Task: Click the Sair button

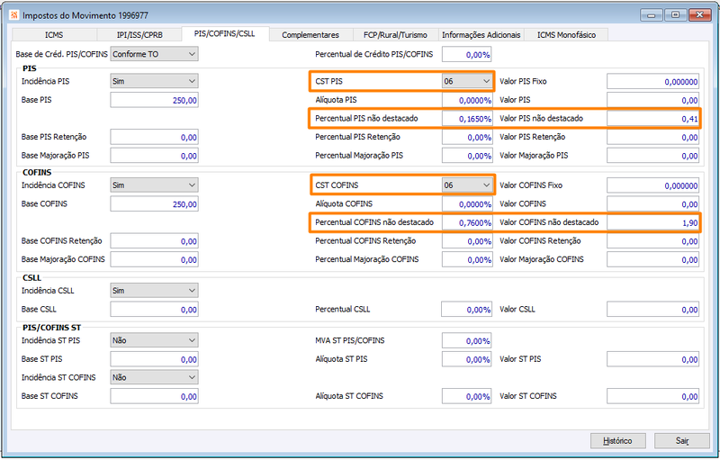Action: [x=682, y=441]
